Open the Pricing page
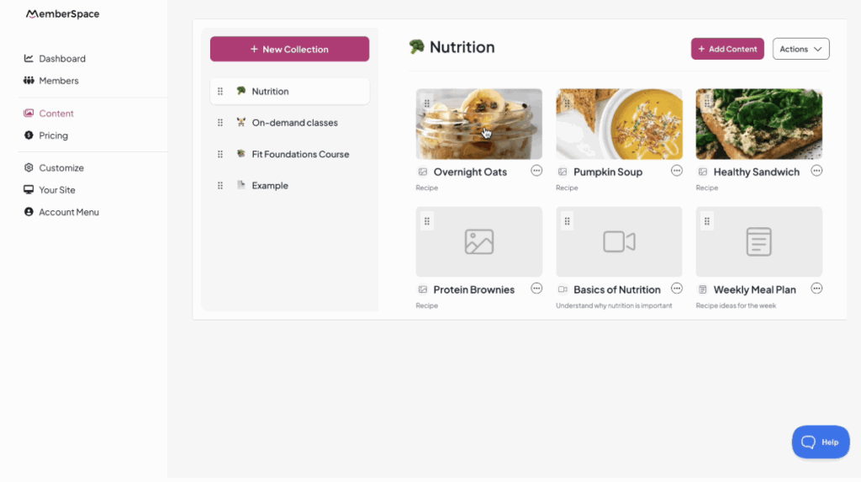Image resolution: width=861 pixels, height=482 pixels. coord(53,135)
